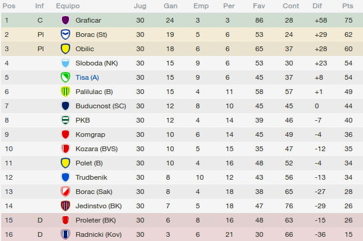Select the Trudbenik team name
This screenshot has width=363, height=241.
pyautogui.click(x=91, y=177)
